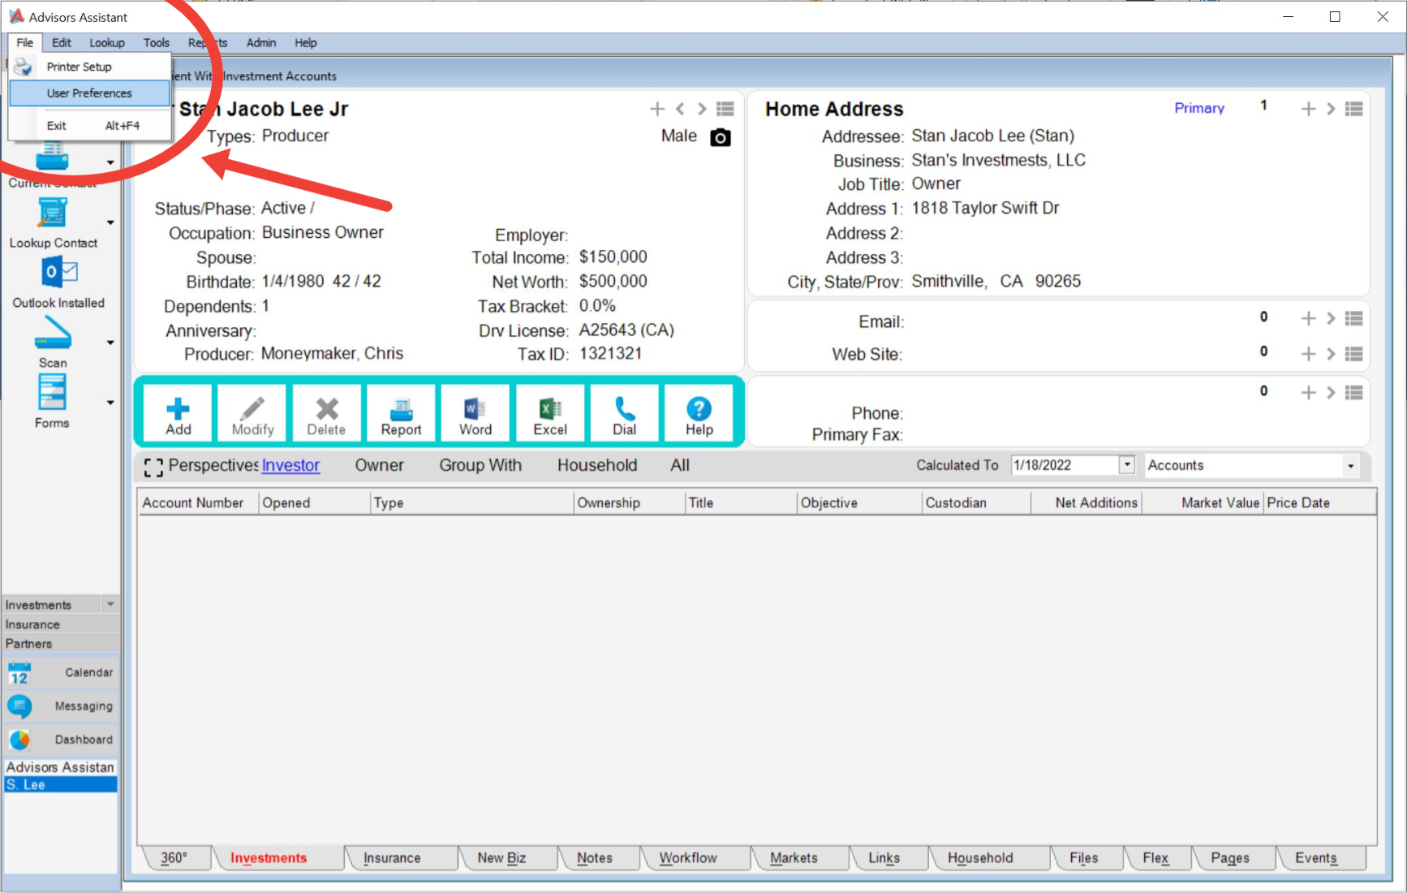Add a new Home Address with plus
Viewport: 1407px width, 893px height.
tap(1308, 109)
